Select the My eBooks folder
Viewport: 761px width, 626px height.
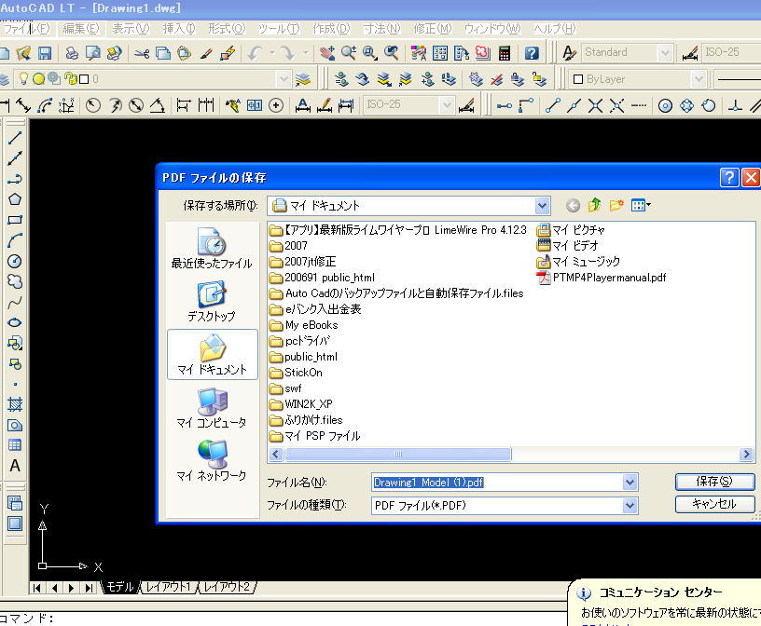coord(304,325)
